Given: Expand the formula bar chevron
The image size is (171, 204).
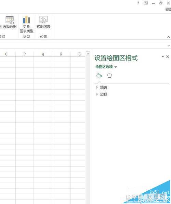Looking at the screenshot, I should [x=169, y=46].
